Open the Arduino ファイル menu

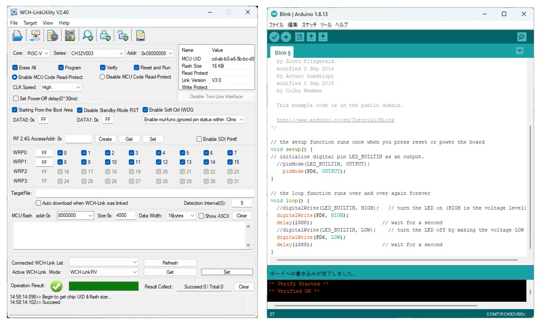(x=276, y=25)
